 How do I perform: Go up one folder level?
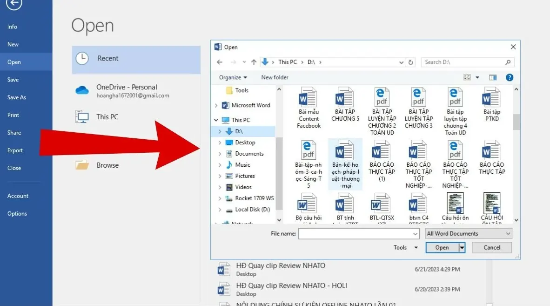click(x=254, y=62)
